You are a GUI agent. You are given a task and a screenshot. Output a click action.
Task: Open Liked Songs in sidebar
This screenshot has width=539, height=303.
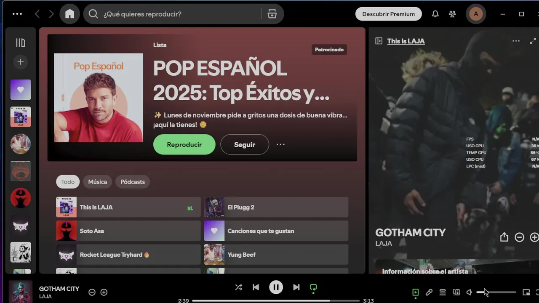point(21,90)
